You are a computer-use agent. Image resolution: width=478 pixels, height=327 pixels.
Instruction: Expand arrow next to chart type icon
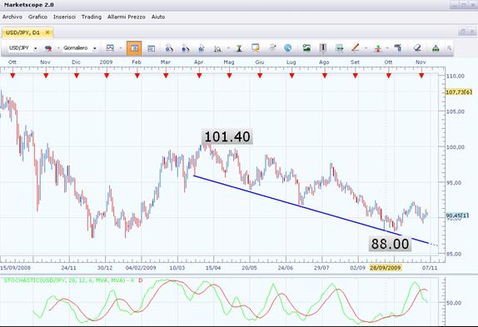tap(121, 48)
